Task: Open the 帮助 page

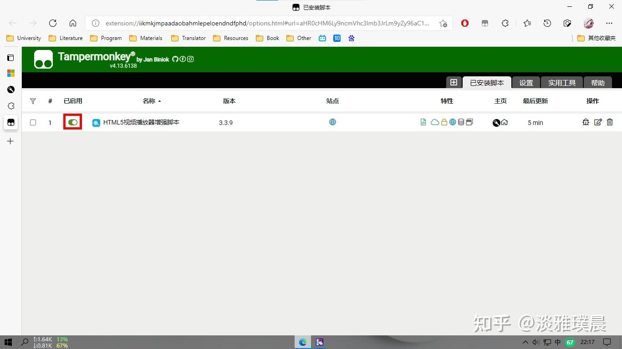Action: [x=598, y=82]
